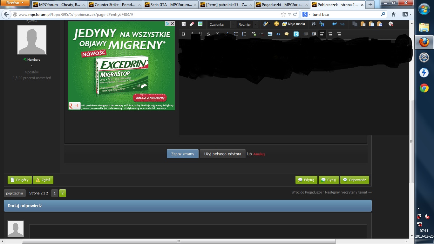Go to the poprzednia page
Screen dimensions: 434x244
point(15,193)
